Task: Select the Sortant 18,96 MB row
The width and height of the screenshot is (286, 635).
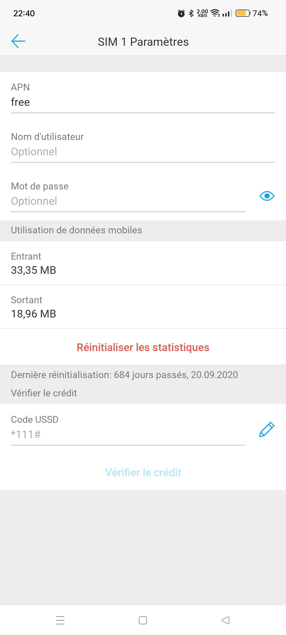Action: (x=143, y=307)
